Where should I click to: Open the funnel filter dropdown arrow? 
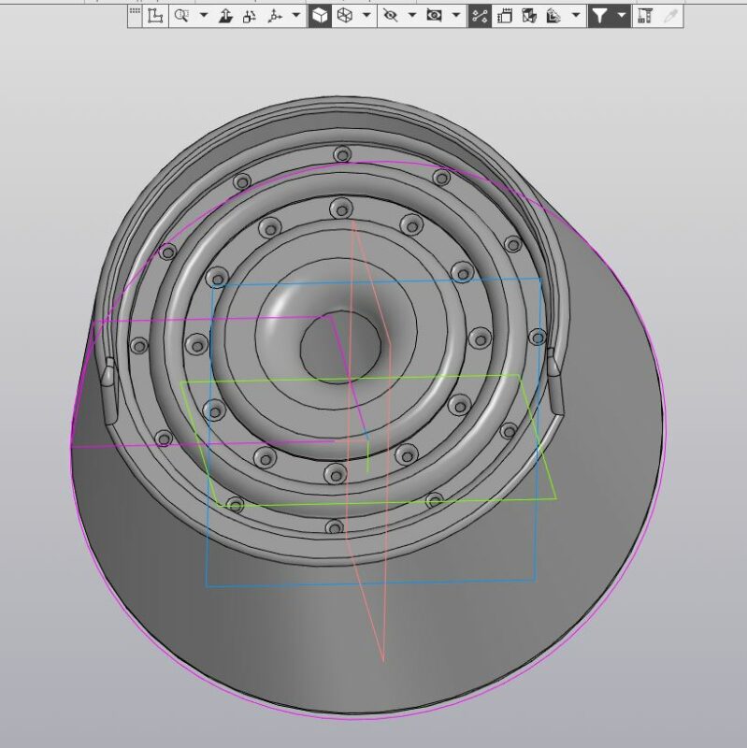(x=621, y=16)
